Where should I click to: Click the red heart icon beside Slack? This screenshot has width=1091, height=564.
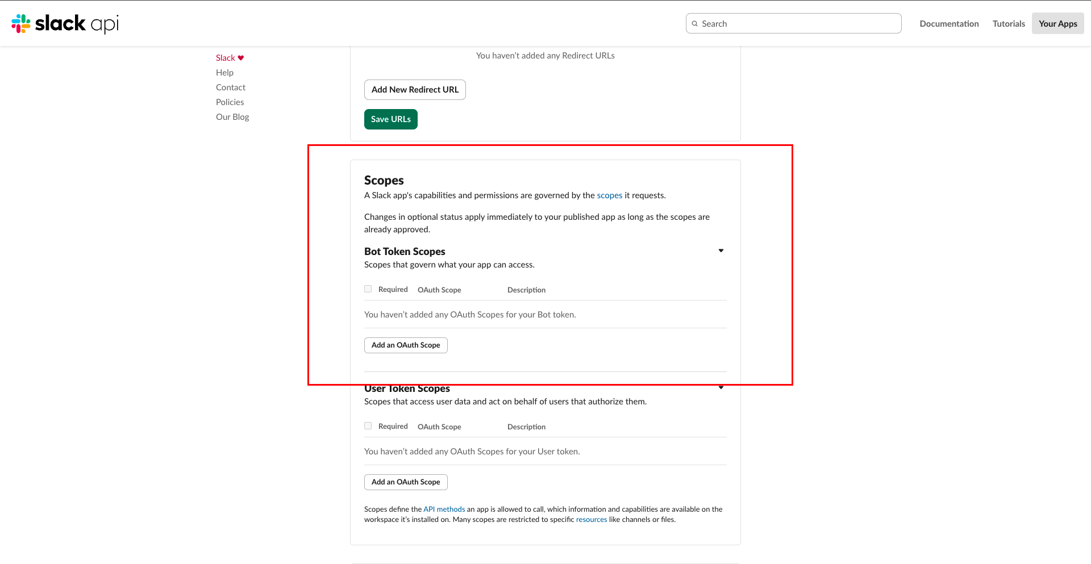[x=241, y=58]
